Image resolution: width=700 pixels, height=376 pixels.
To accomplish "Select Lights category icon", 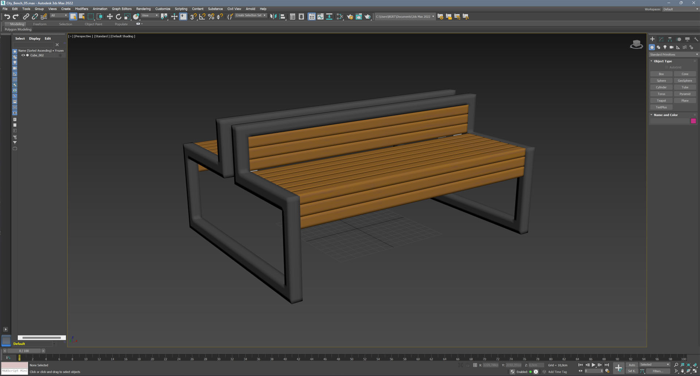I will [x=665, y=47].
